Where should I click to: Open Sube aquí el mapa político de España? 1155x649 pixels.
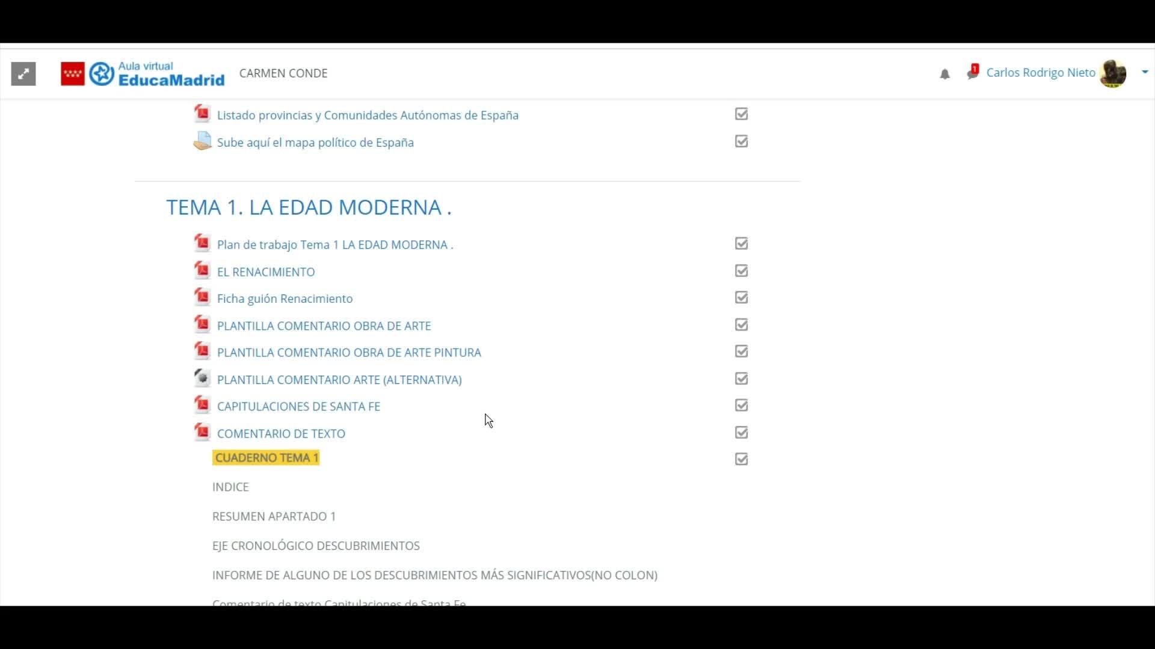(315, 142)
